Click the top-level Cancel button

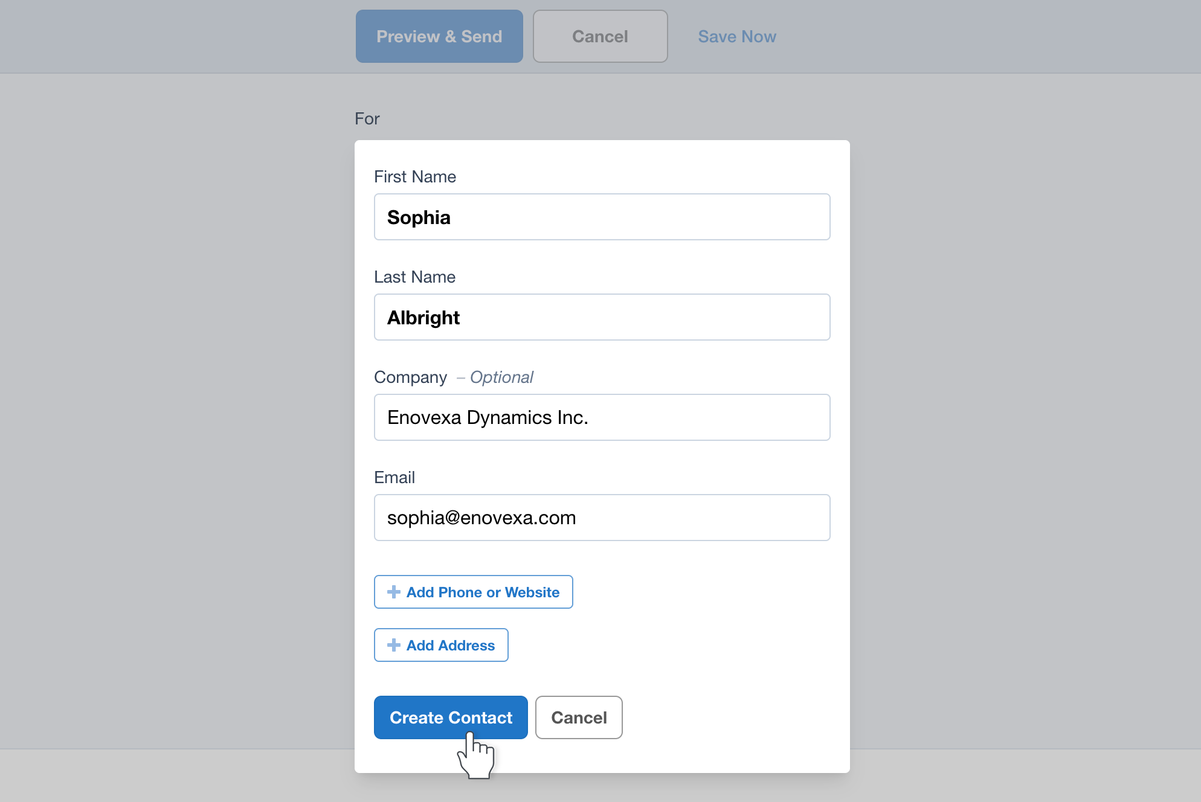coord(600,36)
